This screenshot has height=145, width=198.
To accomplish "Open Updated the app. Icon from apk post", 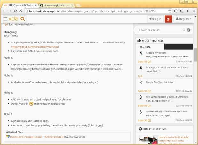I will [x=167, y=113].
